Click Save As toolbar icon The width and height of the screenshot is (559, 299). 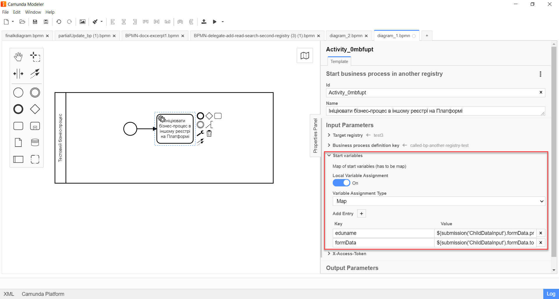(46, 22)
